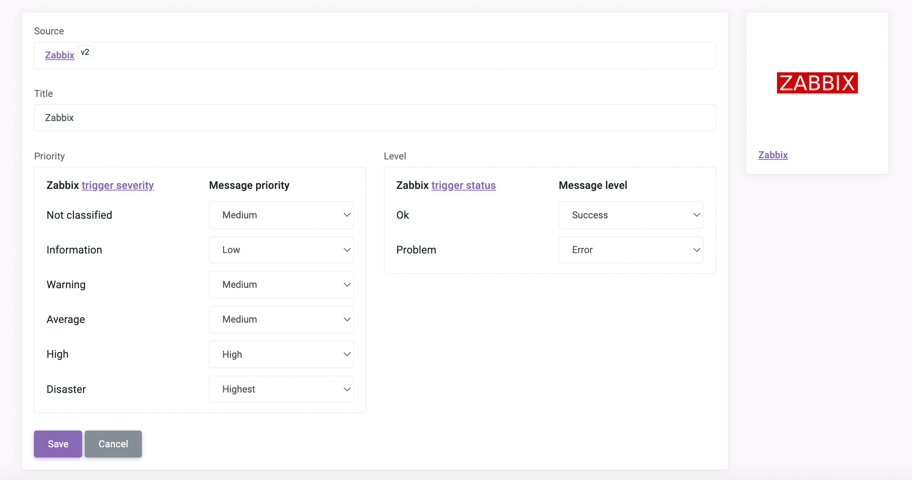Click the Title input field
The height and width of the screenshot is (480, 912).
click(x=375, y=118)
